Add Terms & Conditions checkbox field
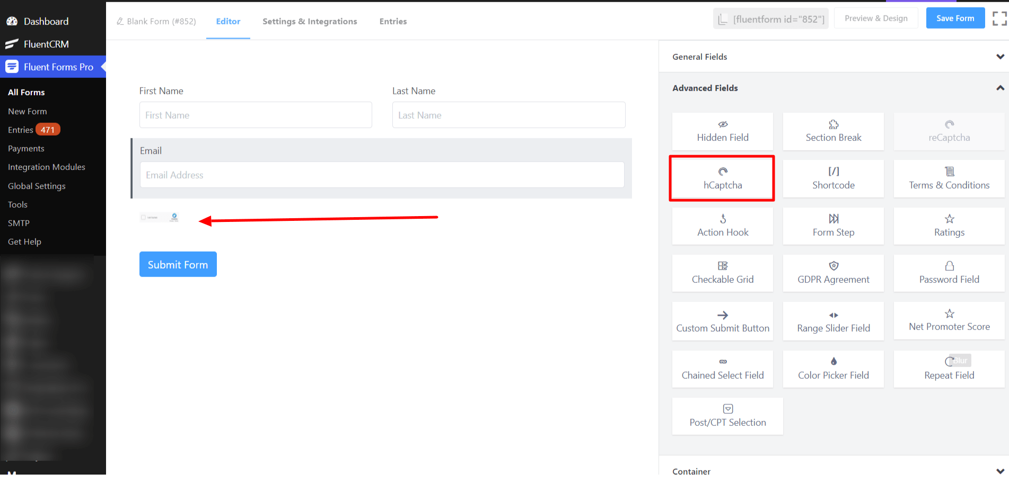Image resolution: width=1009 pixels, height=482 pixels. point(949,178)
